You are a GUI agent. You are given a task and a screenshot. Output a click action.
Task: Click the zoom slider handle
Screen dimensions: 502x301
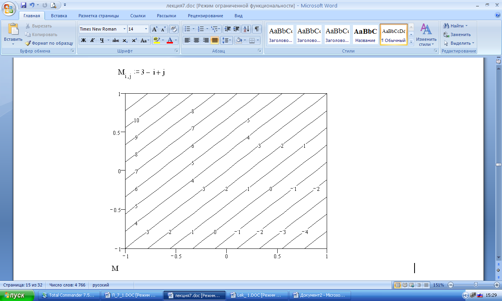coord(476,285)
